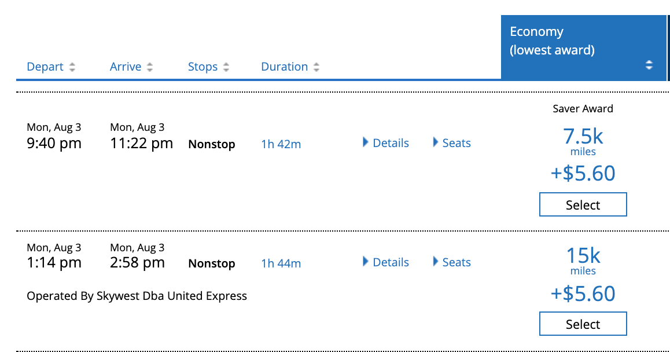Click the 1h 44m duration link
Viewport: 670px width, 352px height.
tap(281, 263)
